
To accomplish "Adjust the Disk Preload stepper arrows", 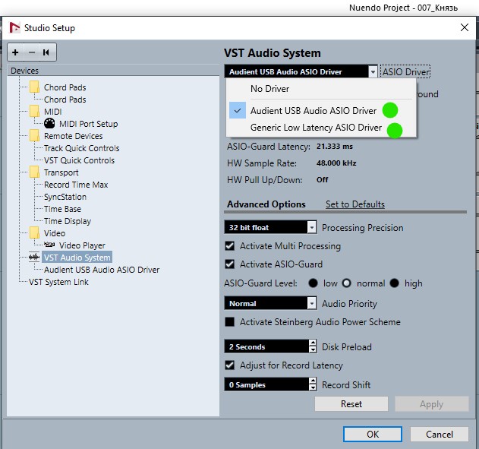I will point(312,346).
